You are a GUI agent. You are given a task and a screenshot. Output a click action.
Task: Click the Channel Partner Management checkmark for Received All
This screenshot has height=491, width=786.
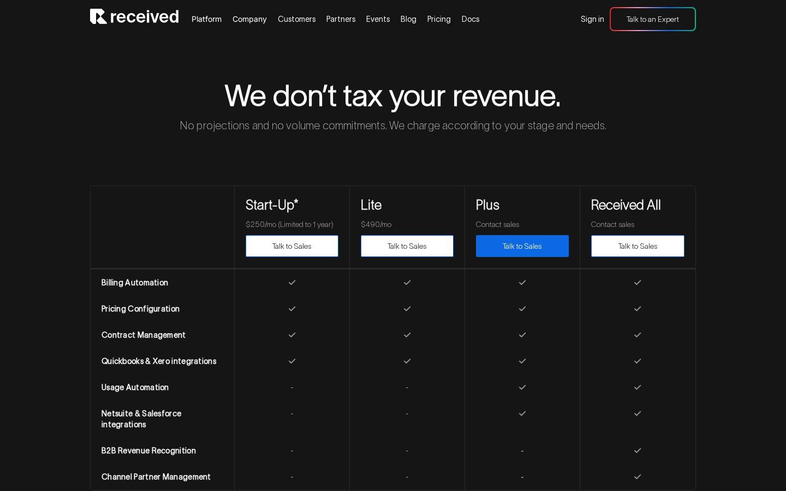tap(638, 477)
